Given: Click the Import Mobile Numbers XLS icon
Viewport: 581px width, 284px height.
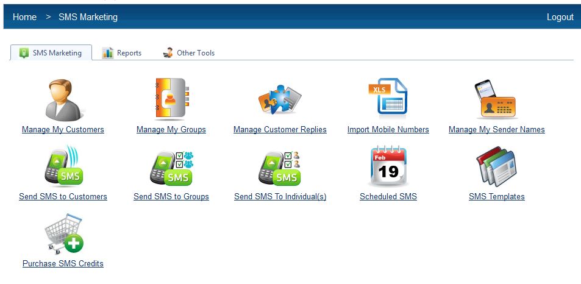Looking at the screenshot, I should (388, 97).
